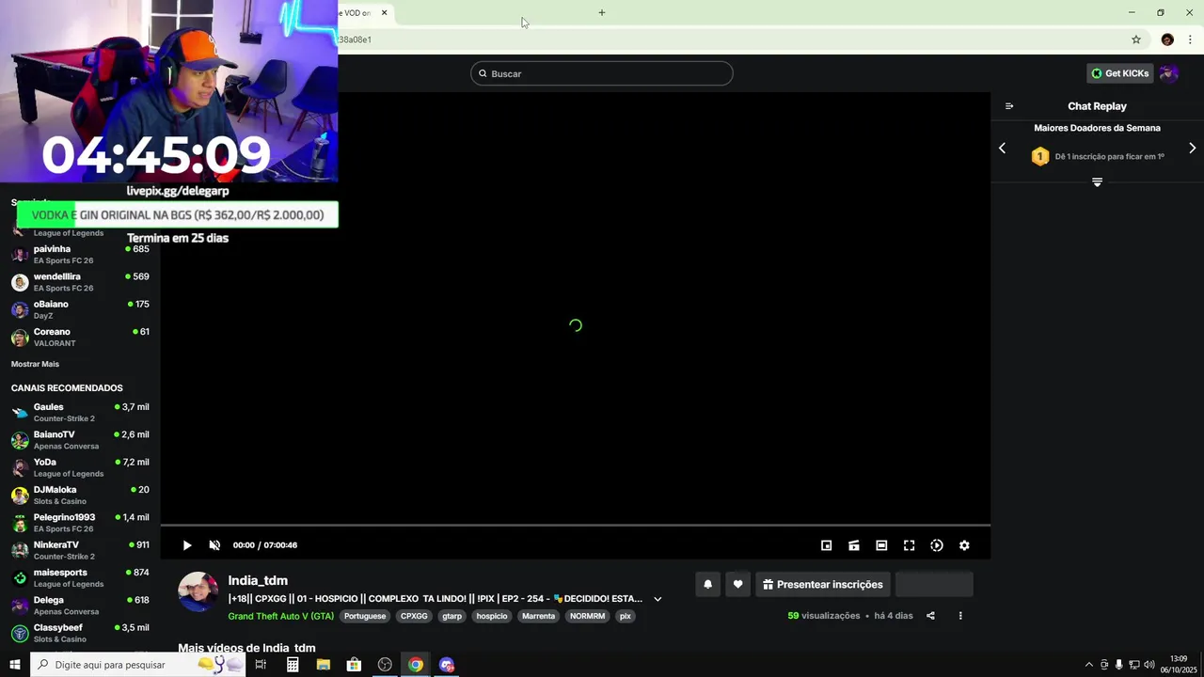
Task: Click Mostrar Mais in sidebar
Action: (35, 364)
